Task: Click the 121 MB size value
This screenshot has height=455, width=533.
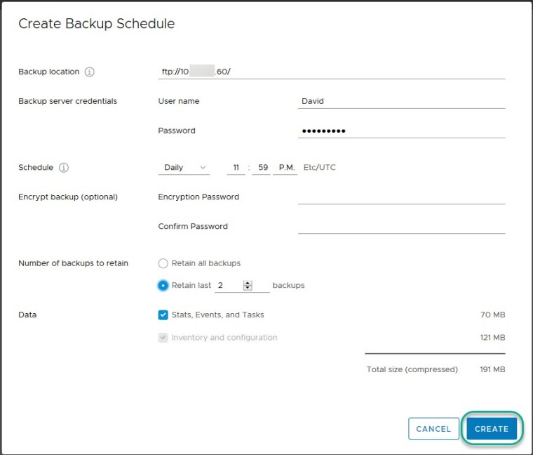Action: [x=493, y=338]
